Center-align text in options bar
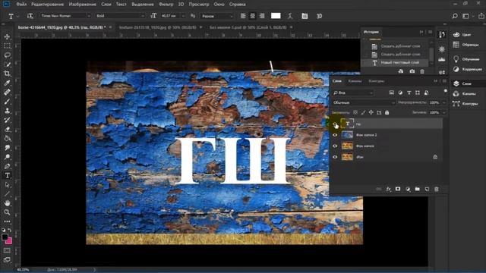This screenshot has width=486, height=273. click(253, 16)
